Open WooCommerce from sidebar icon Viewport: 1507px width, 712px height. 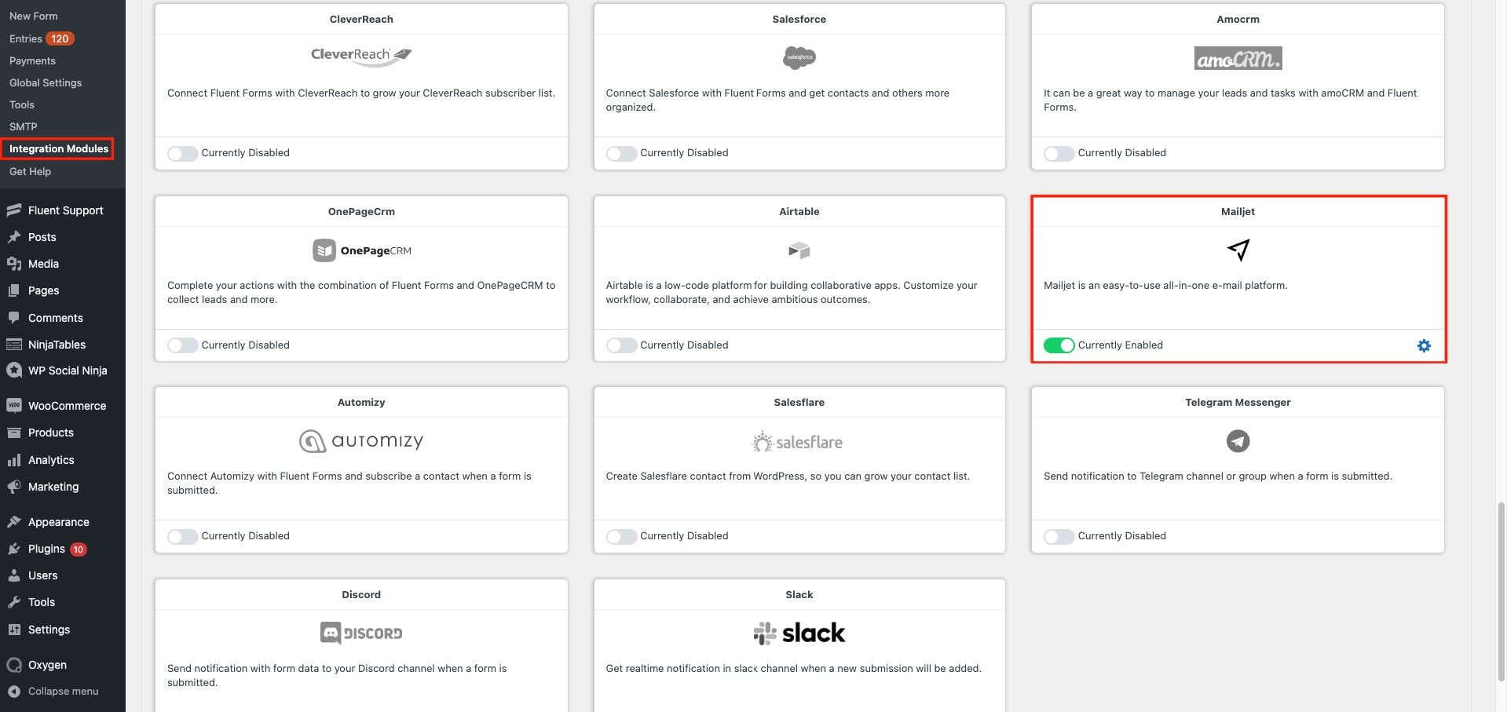point(14,406)
